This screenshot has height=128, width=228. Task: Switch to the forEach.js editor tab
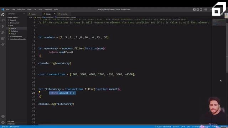pyautogui.click(x=64, y=14)
